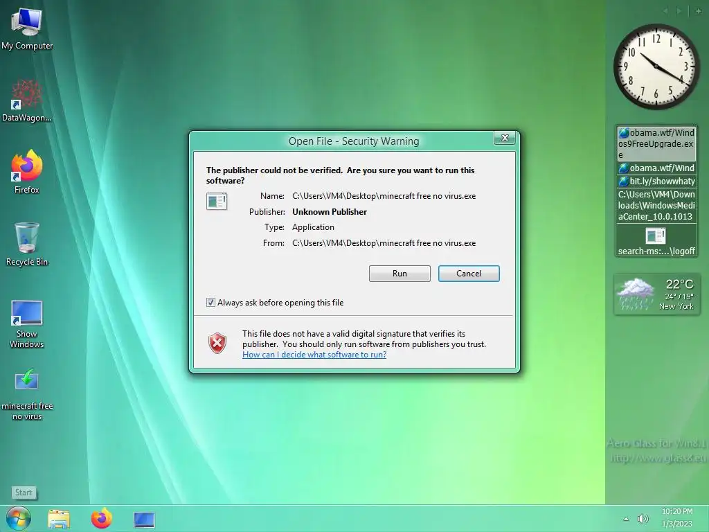709x532 pixels.
Task: Open the weather gadget for New York
Action: coord(657,294)
